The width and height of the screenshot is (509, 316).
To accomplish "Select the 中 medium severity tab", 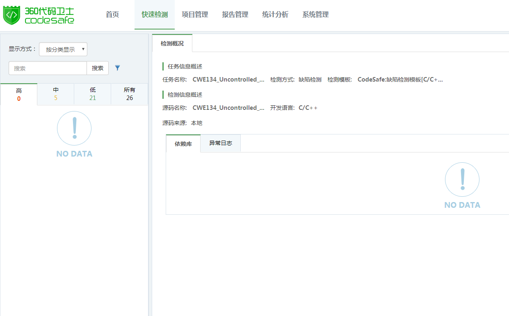I will tap(56, 94).
